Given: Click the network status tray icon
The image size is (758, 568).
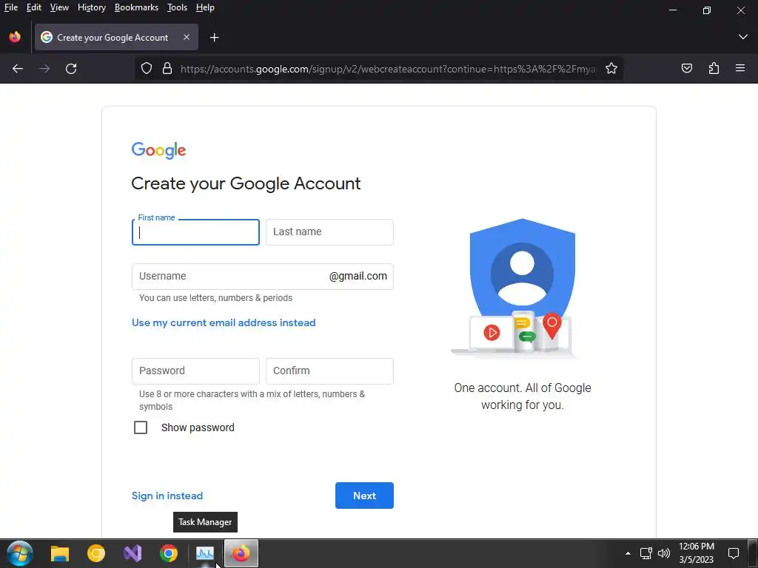Looking at the screenshot, I should tap(645, 553).
